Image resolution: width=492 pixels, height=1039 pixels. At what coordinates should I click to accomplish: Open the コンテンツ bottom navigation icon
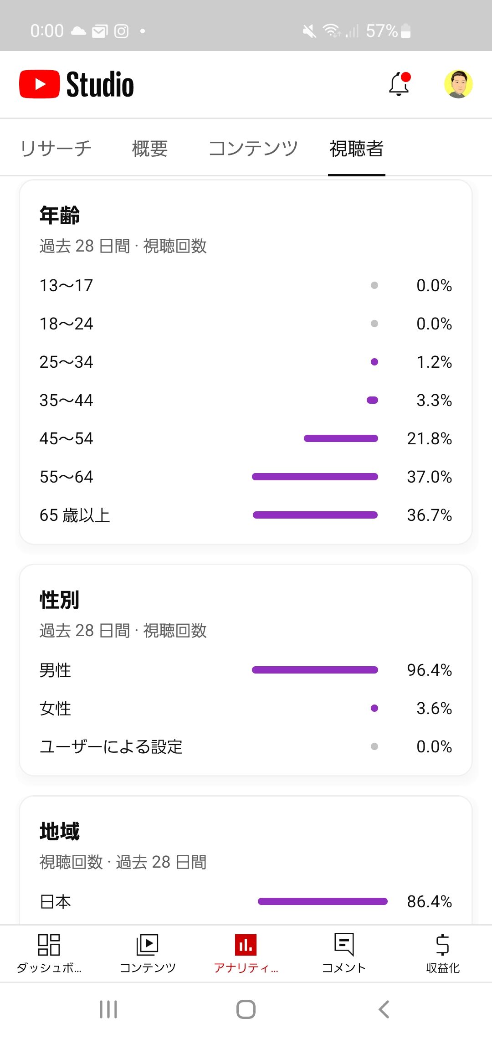pos(148,945)
